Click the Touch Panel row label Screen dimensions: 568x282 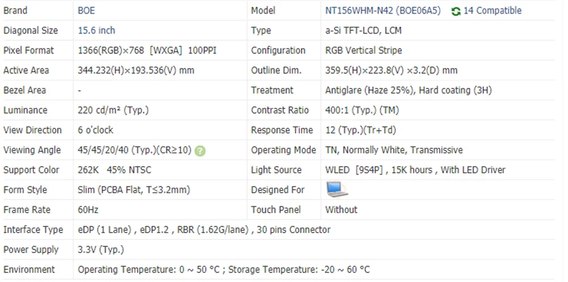coord(276,210)
